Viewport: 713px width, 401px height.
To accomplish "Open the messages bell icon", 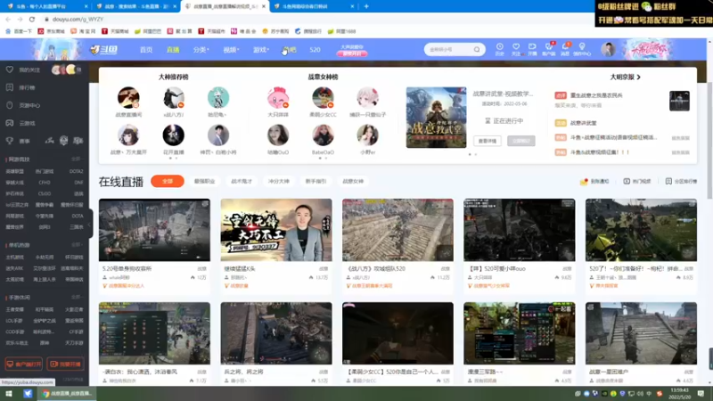I will 565,49.
